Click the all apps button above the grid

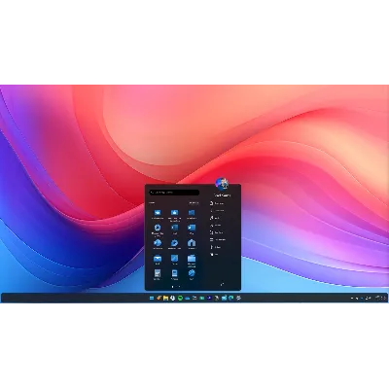[x=194, y=202]
